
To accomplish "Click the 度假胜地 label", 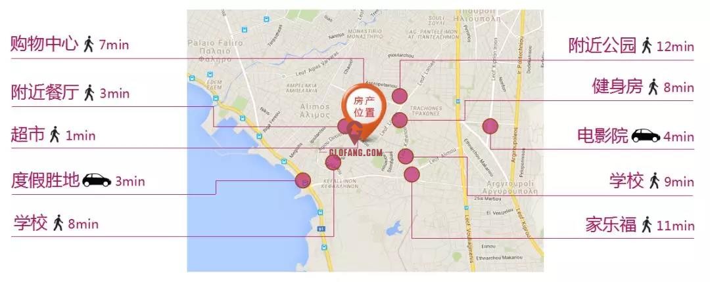I will 45,180.
